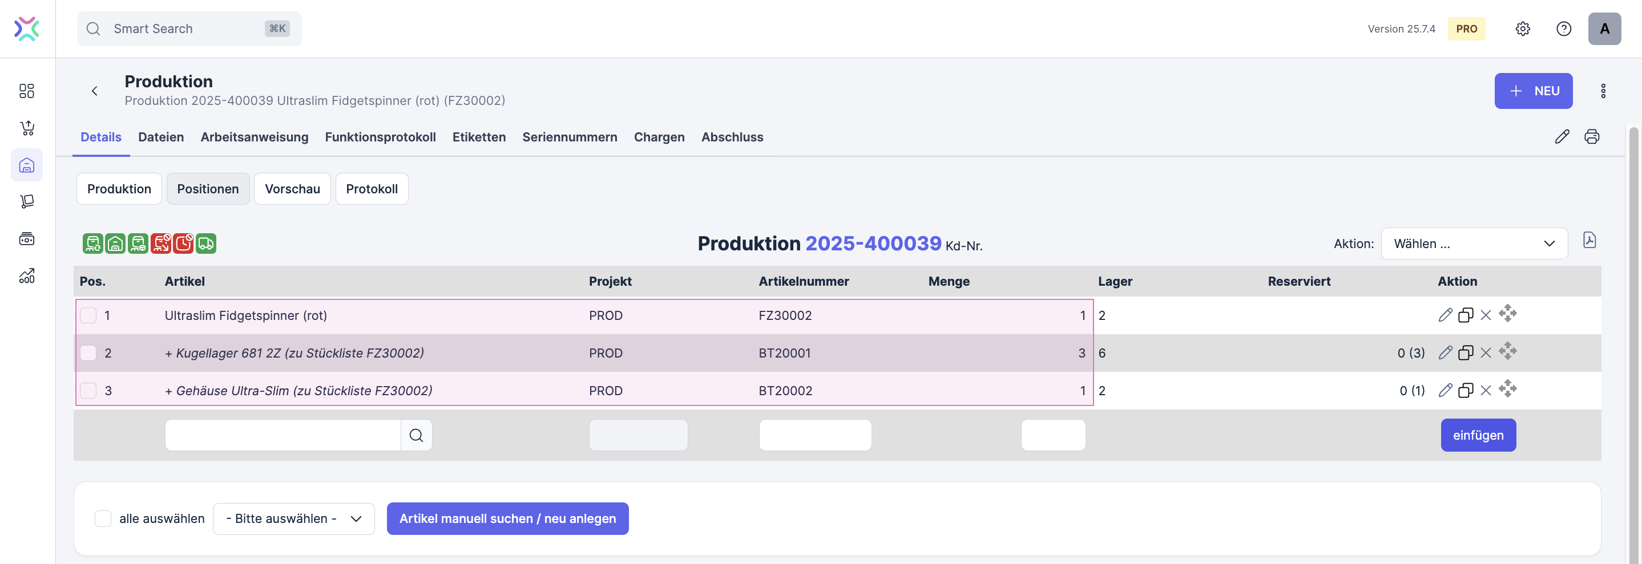Switch to the Seriennummern tab

point(569,137)
